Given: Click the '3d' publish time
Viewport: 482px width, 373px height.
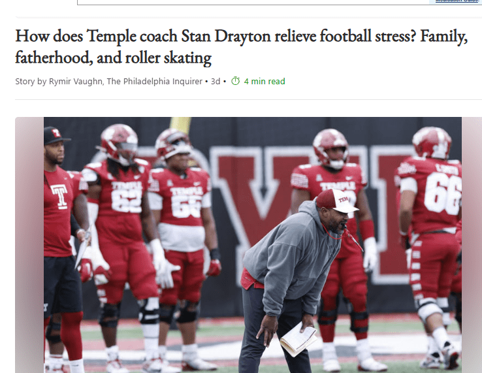Looking at the screenshot, I should [x=216, y=82].
